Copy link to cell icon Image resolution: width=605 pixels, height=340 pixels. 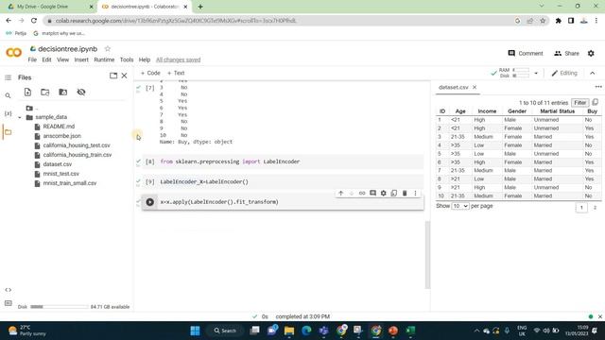coord(362,193)
